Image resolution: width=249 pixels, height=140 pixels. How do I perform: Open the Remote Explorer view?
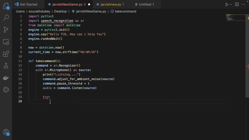(6, 42)
